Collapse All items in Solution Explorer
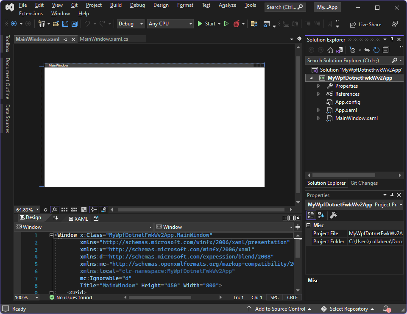The image size is (407, 314). click(x=385, y=50)
